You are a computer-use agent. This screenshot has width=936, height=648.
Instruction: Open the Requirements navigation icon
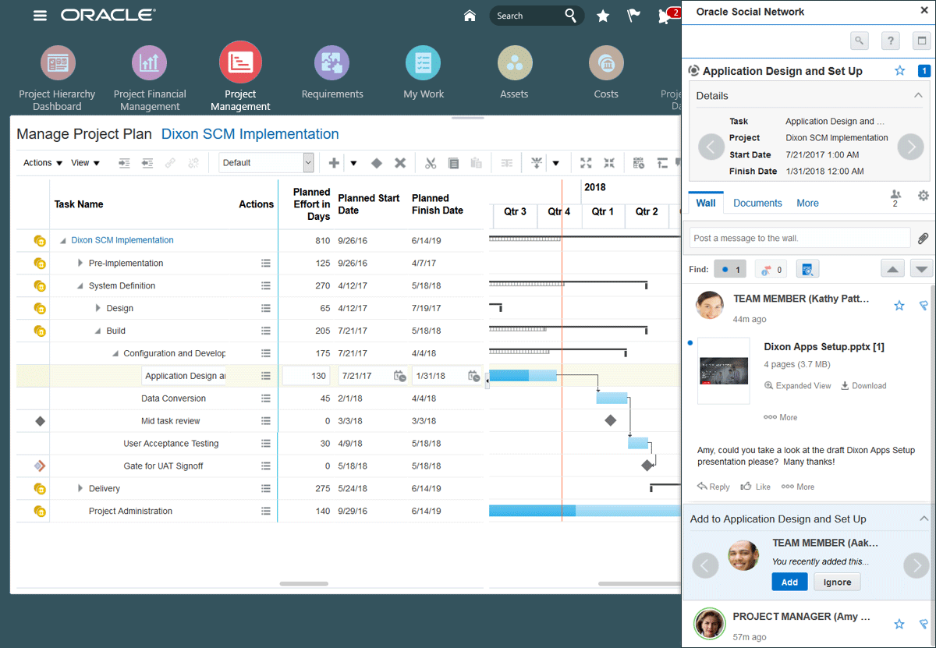(x=331, y=62)
